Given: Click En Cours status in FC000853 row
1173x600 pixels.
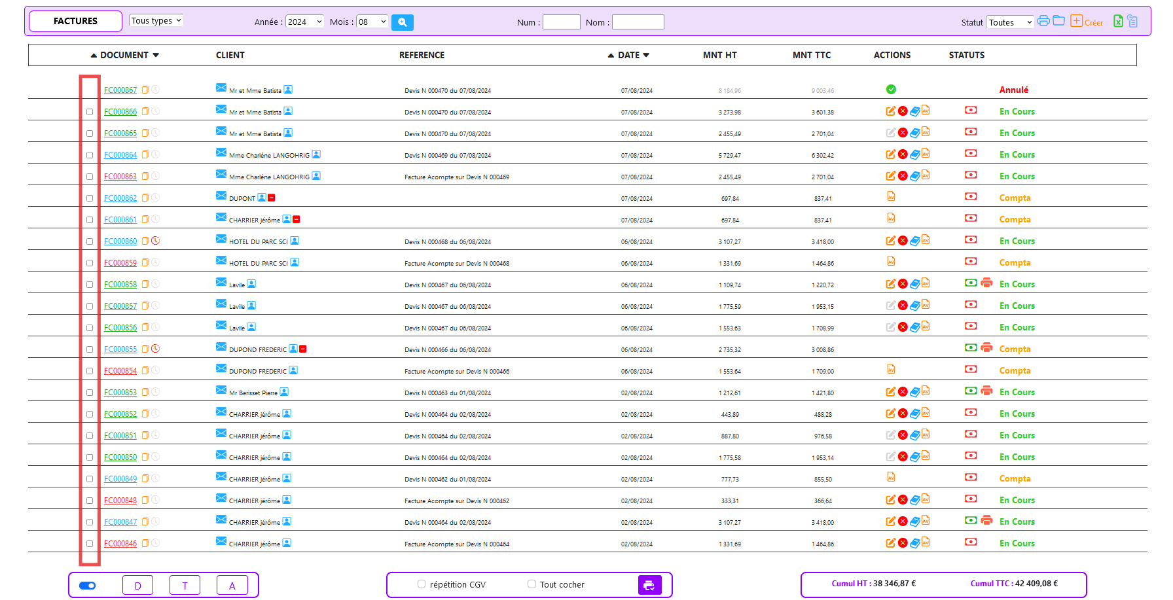Looking at the screenshot, I should point(1017,392).
